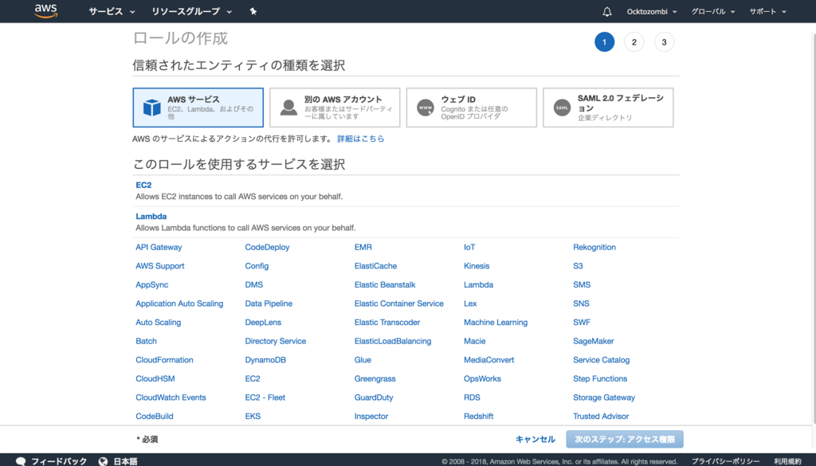Select SAML 2.0 フェデレーション entity type
The width and height of the screenshot is (816, 466).
click(x=608, y=108)
